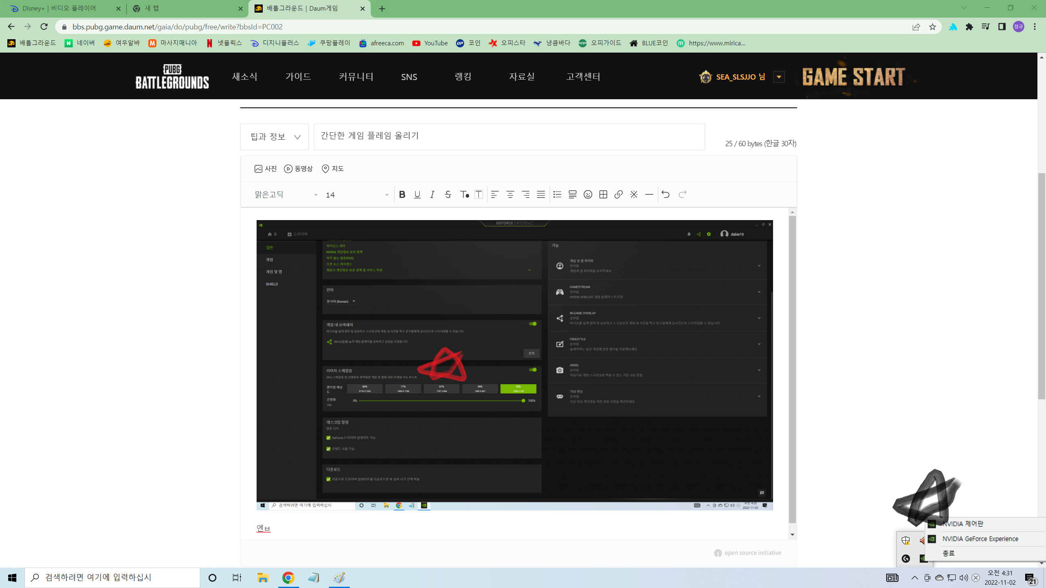Align text center

coord(510,194)
